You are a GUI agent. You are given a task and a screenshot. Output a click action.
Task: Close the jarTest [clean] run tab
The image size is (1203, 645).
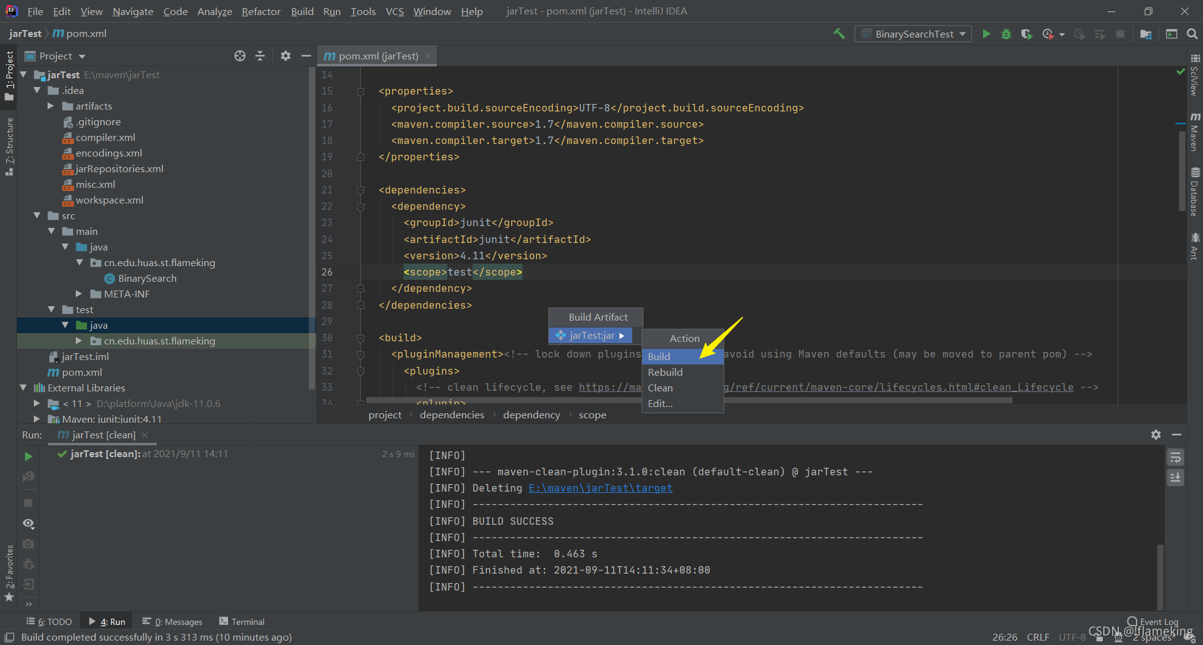tap(145, 435)
